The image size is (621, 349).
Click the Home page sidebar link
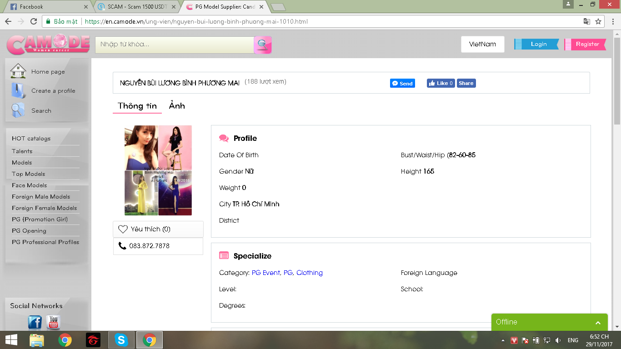(48, 72)
